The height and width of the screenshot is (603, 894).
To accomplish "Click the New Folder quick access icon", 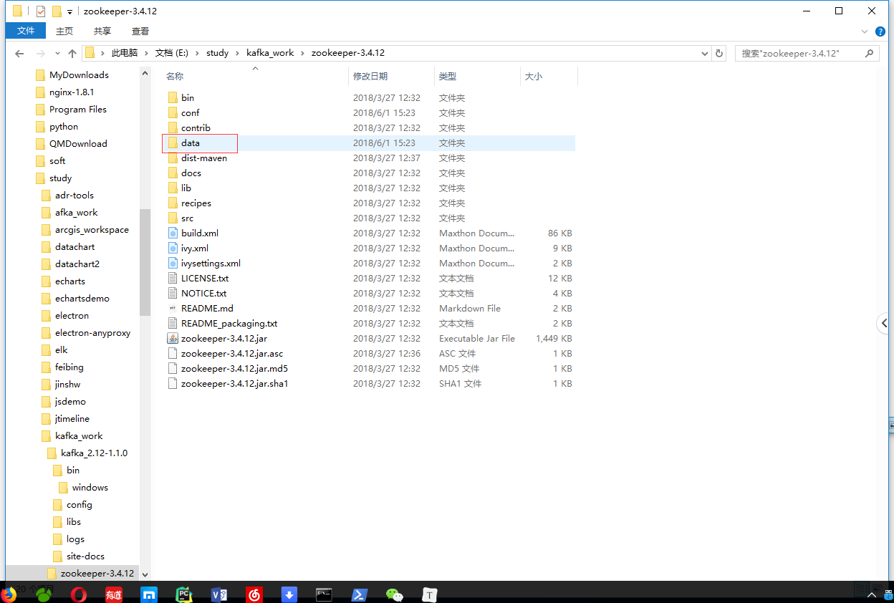I will 57,11.
